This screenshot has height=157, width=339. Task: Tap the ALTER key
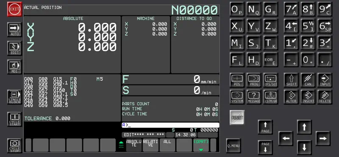(291, 97)
